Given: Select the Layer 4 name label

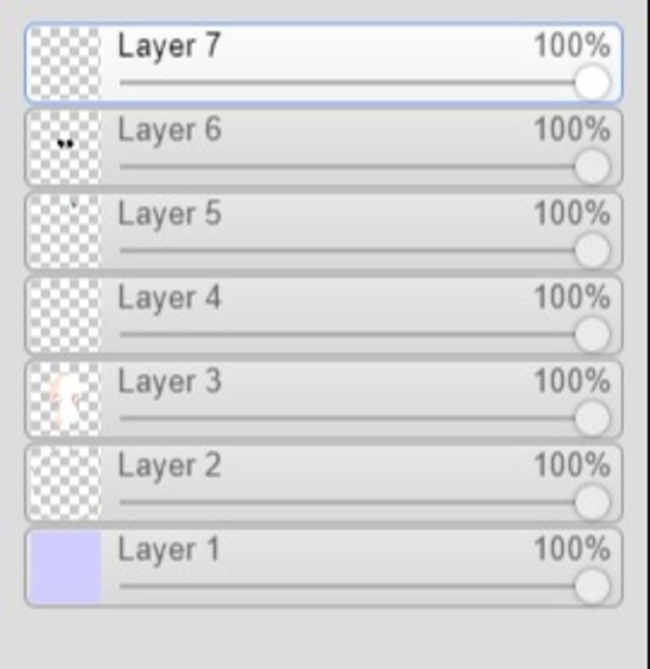Looking at the screenshot, I should (169, 298).
